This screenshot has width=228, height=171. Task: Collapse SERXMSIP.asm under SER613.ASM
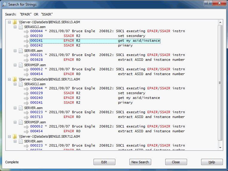[x=15, y=65]
